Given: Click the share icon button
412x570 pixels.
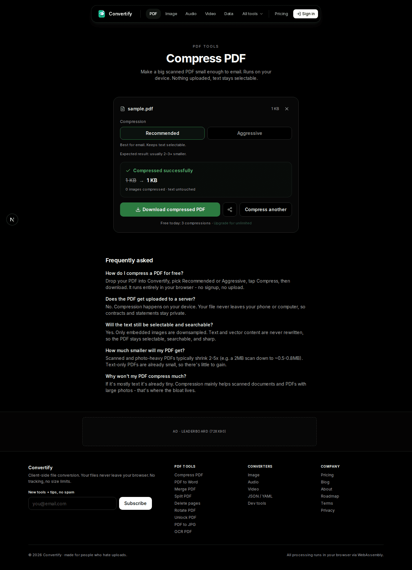Looking at the screenshot, I should tap(230, 210).
